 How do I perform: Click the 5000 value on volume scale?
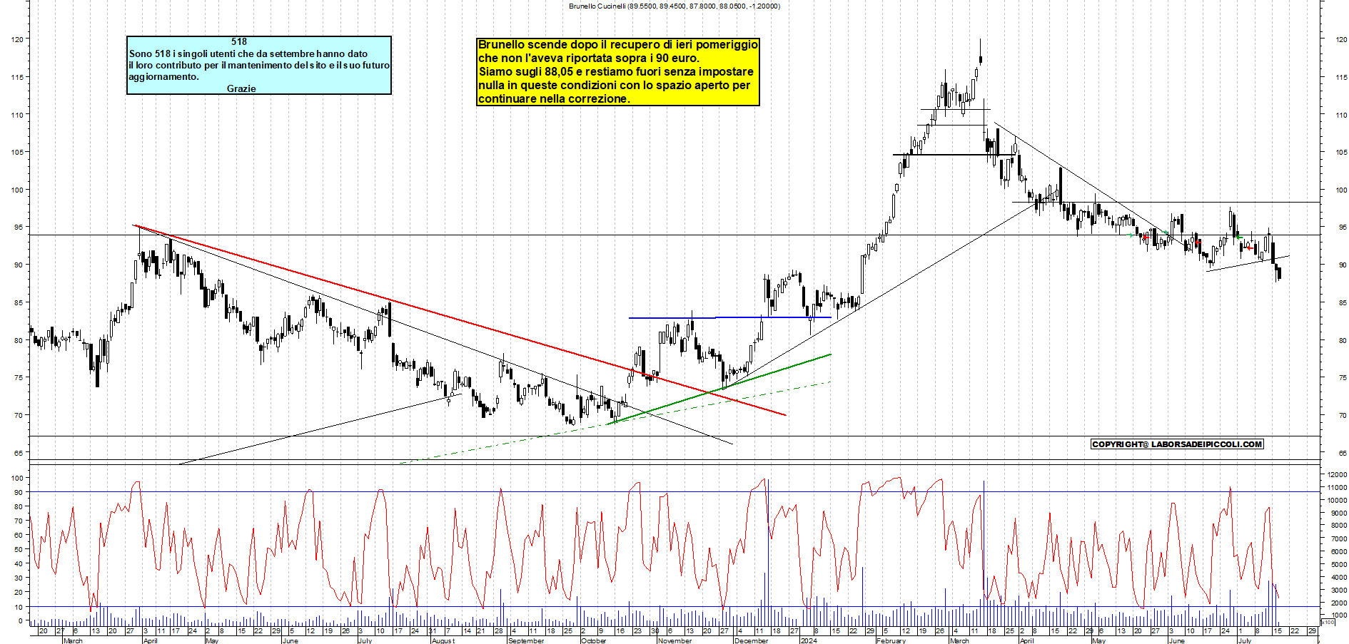1339,564
